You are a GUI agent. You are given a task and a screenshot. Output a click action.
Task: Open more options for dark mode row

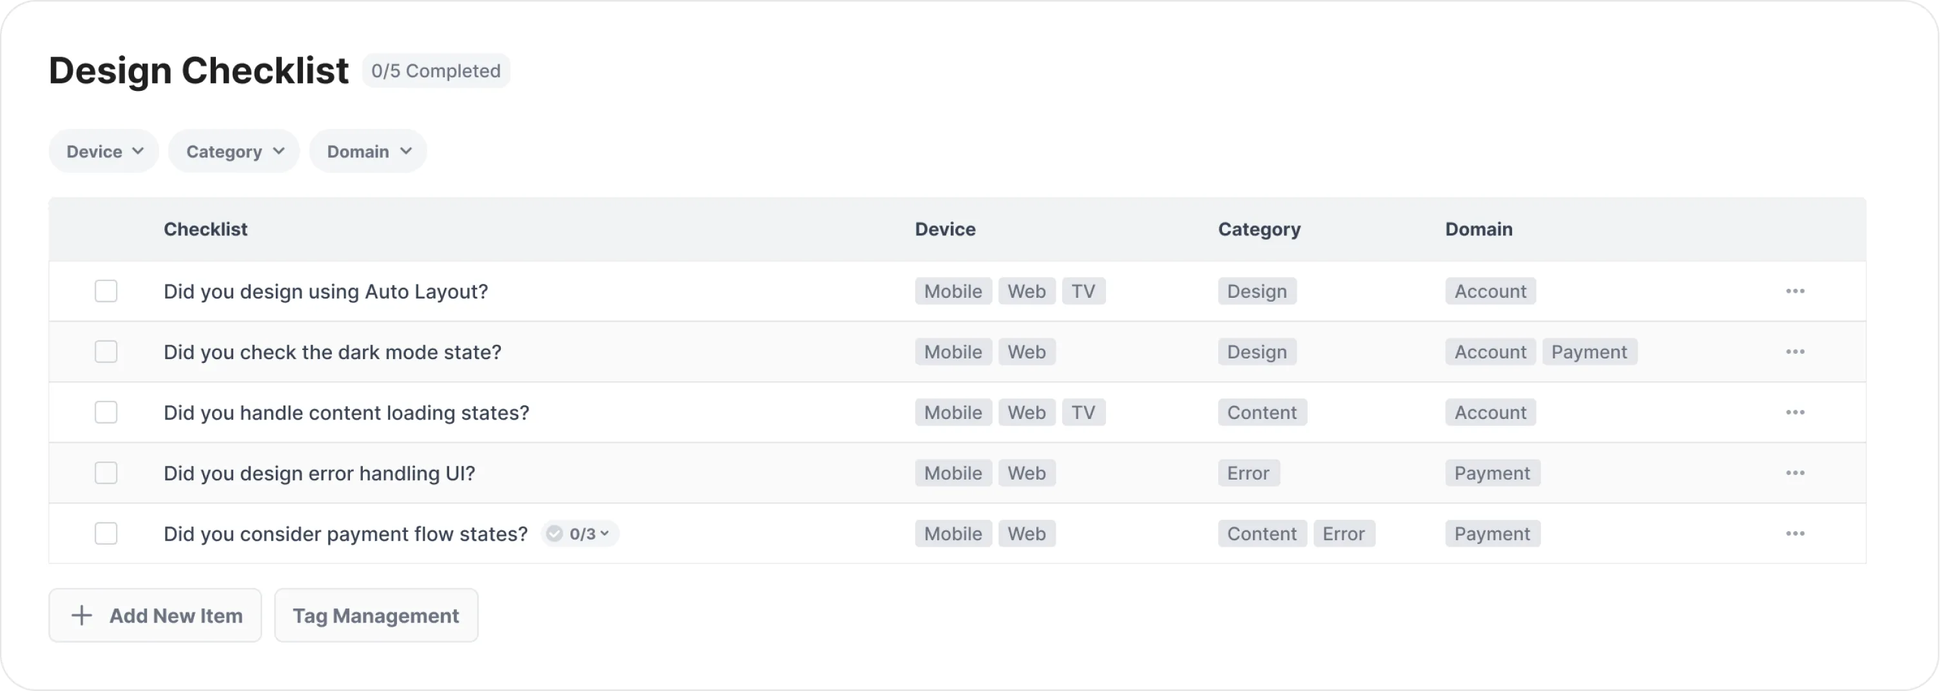1794,352
